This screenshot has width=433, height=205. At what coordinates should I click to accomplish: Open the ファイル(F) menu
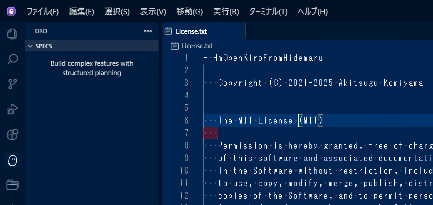43,12
